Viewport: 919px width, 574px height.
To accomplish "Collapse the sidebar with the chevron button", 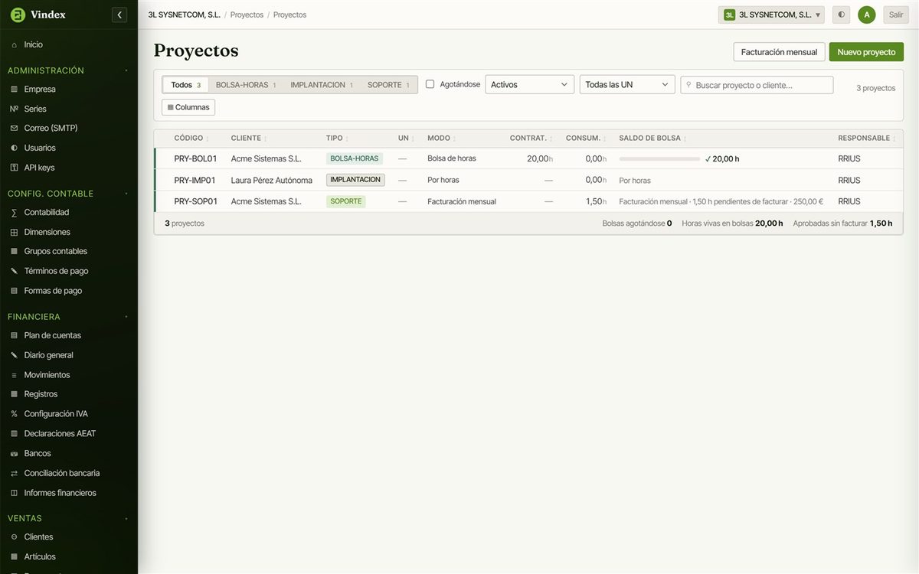I will [119, 15].
